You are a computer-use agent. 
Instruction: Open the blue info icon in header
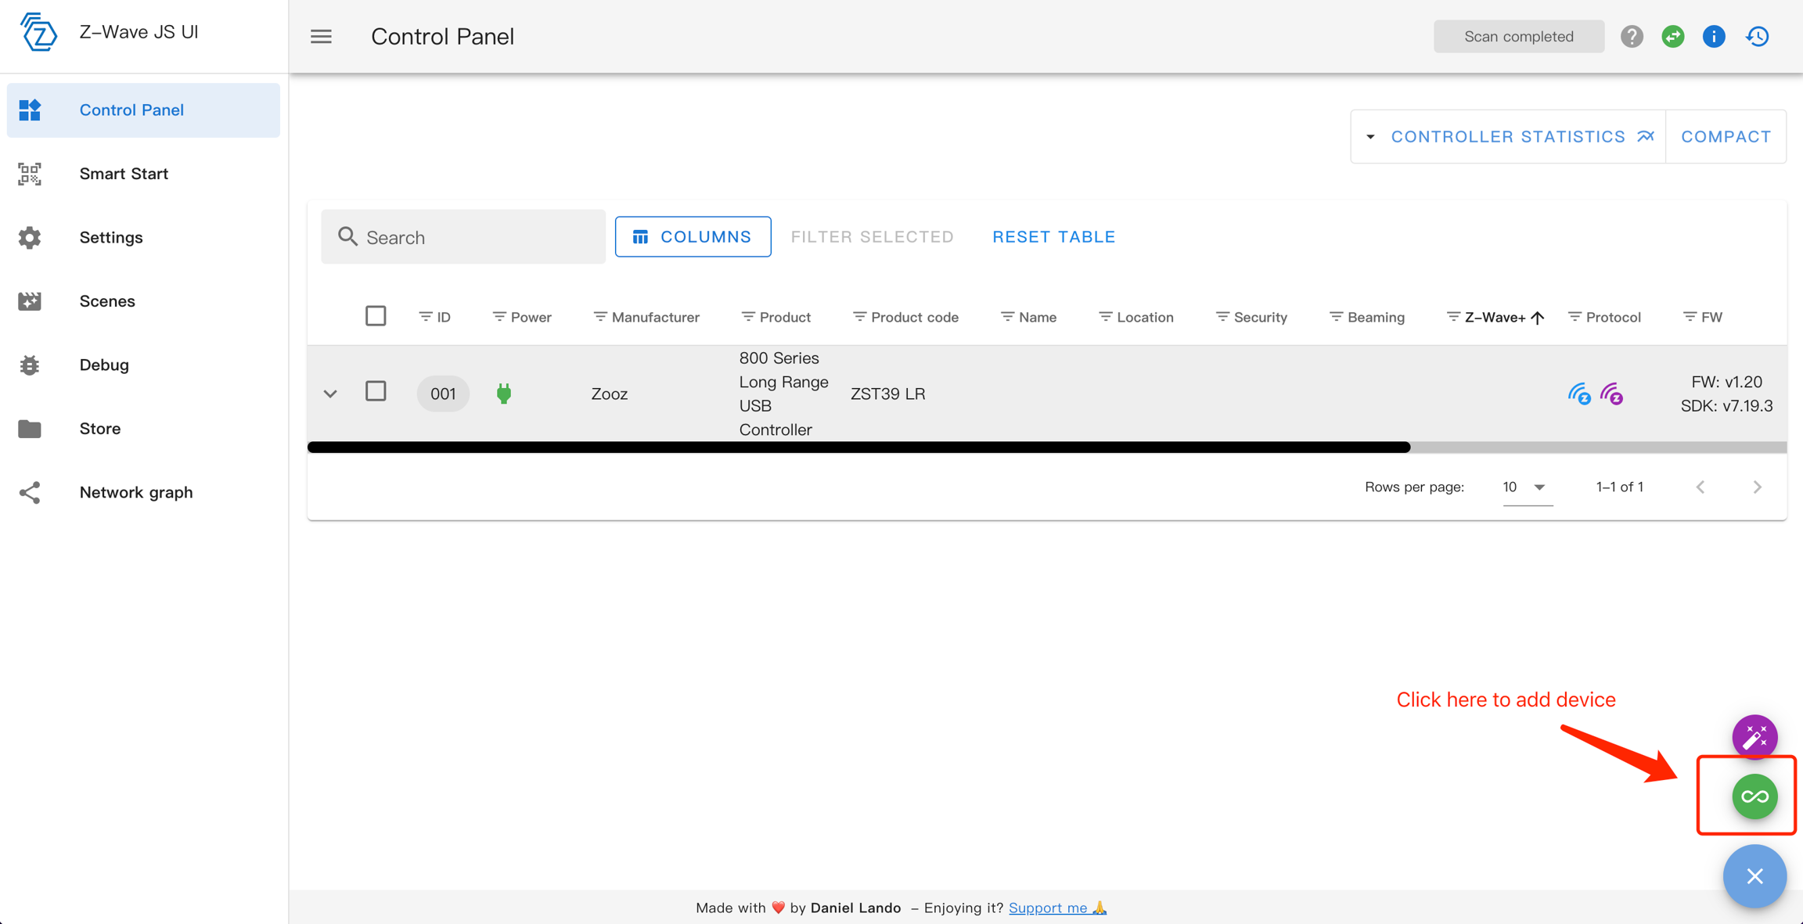click(1714, 37)
